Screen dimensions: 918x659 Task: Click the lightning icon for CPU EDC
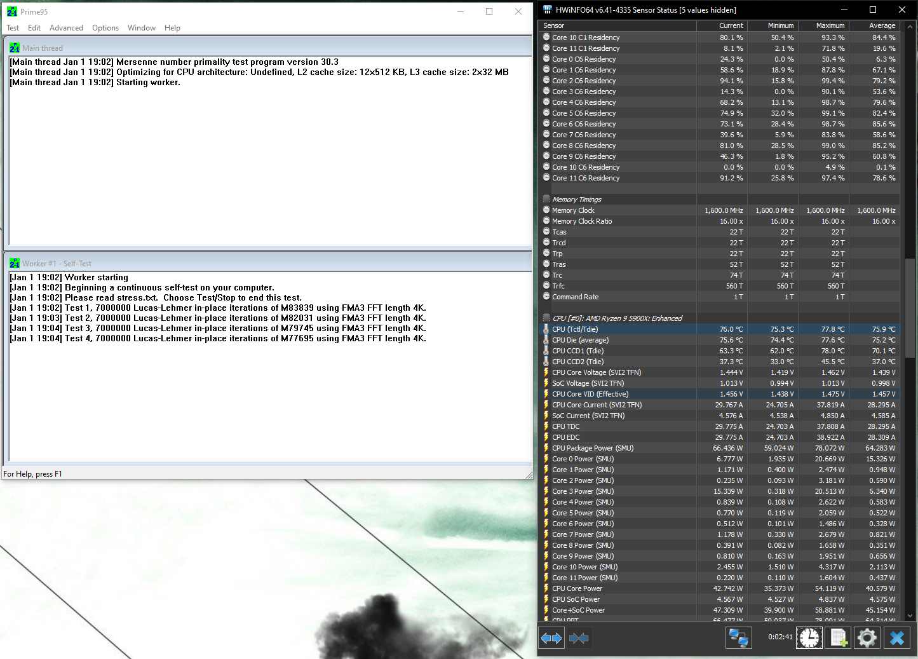[x=546, y=437]
